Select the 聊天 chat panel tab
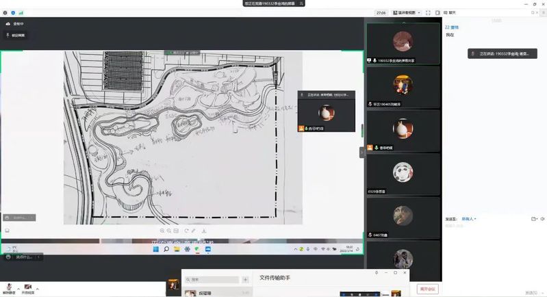The image size is (547, 297). (x=448, y=12)
